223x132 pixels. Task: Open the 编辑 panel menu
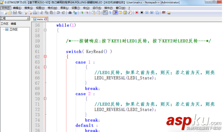13,24
